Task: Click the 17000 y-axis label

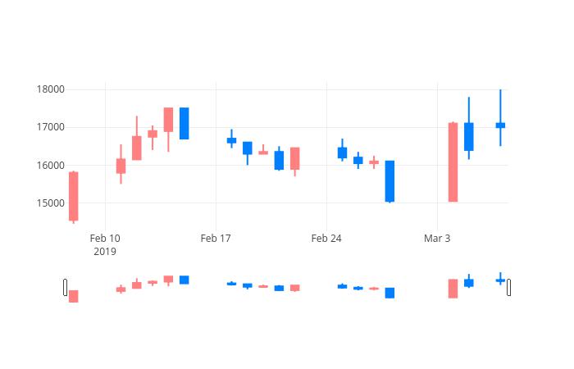Action: click(x=51, y=127)
